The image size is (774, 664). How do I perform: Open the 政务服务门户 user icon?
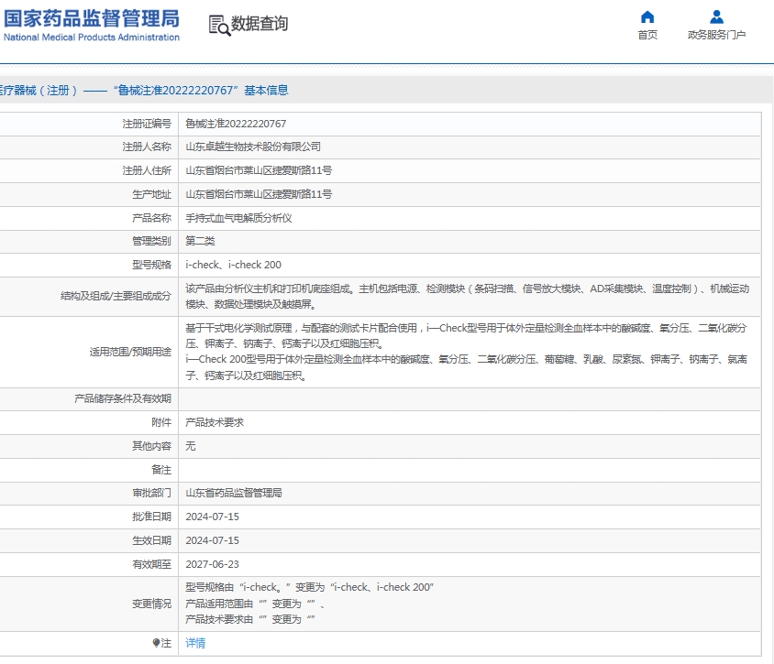(x=716, y=17)
